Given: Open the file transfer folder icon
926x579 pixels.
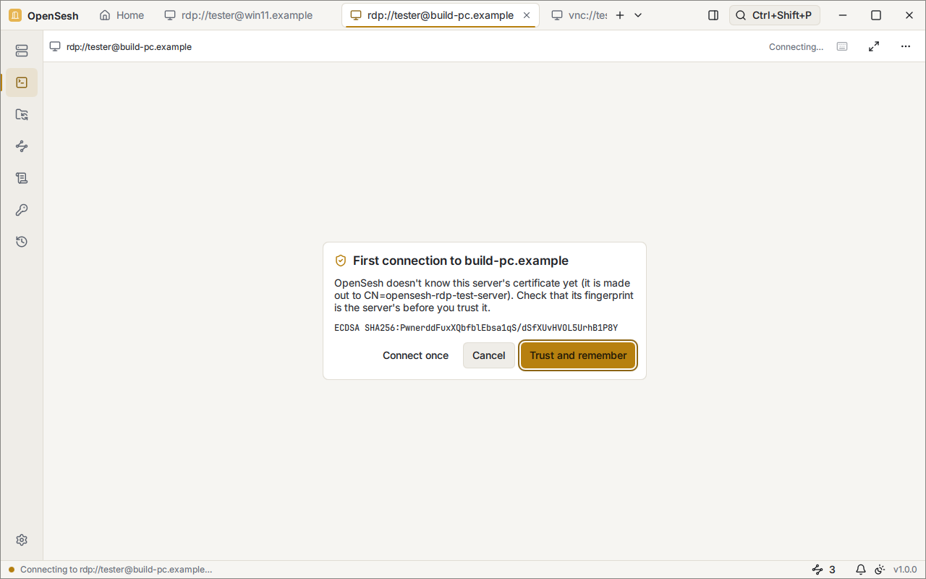Looking at the screenshot, I should 22,114.
